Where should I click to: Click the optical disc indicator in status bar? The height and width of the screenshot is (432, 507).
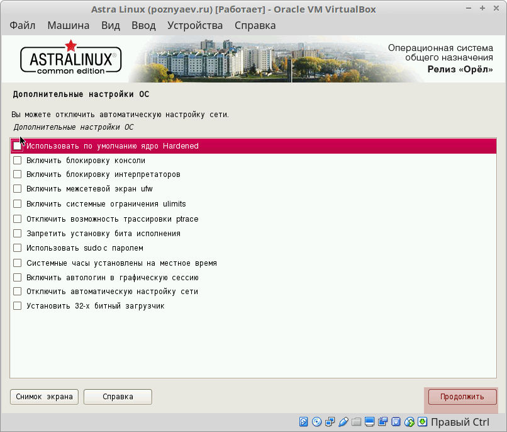317,422
